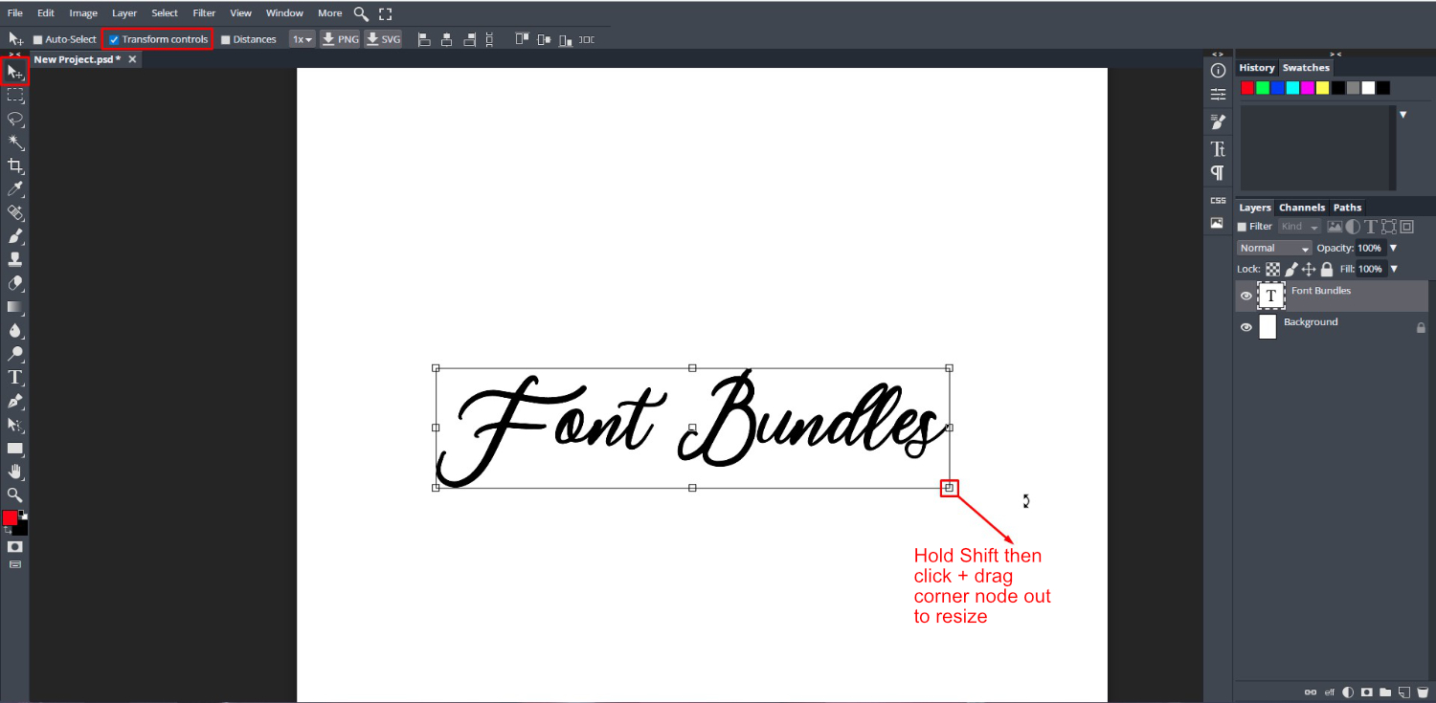Export as SVG button

point(383,39)
